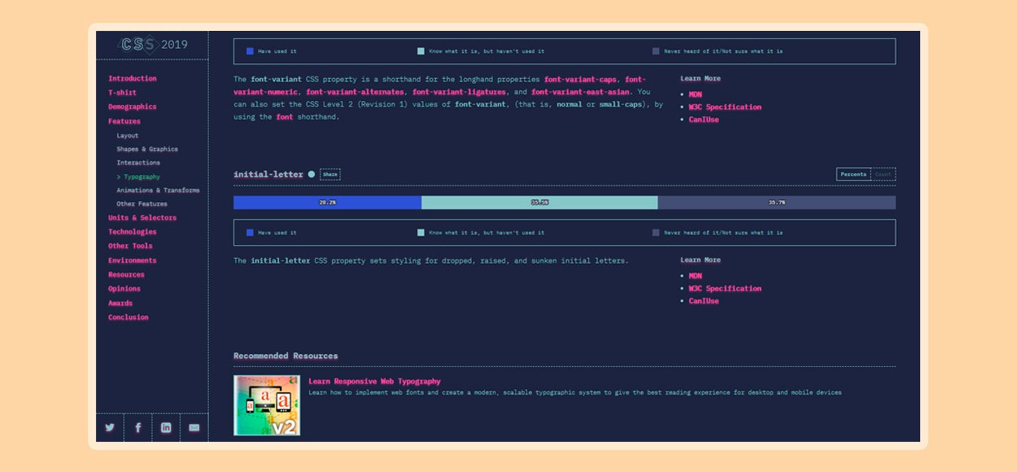Click the 35.7% 'Never heard of it' bar segment
Viewport: 1017px width, 472px height.
[x=777, y=203]
